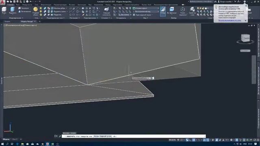Open the Несохраненный вид view dropdown

click(146, 12)
